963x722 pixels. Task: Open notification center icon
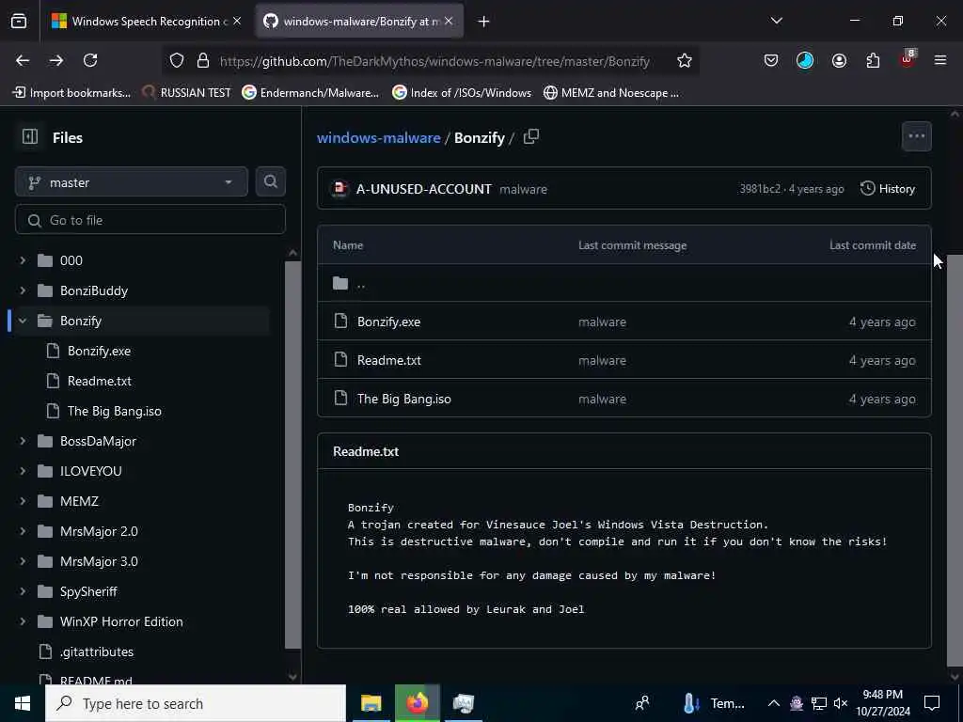point(932,703)
